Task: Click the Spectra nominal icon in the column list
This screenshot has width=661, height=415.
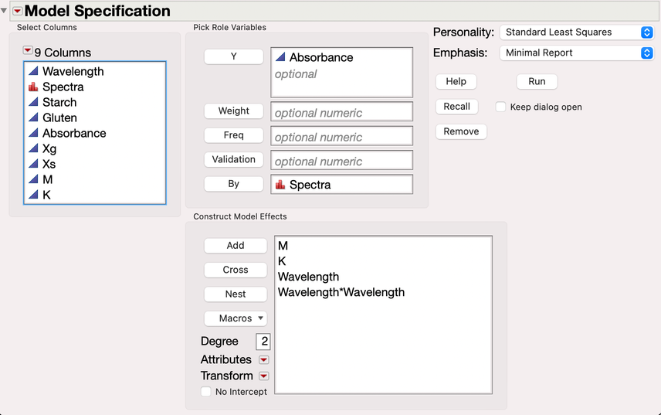Action: pos(33,87)
